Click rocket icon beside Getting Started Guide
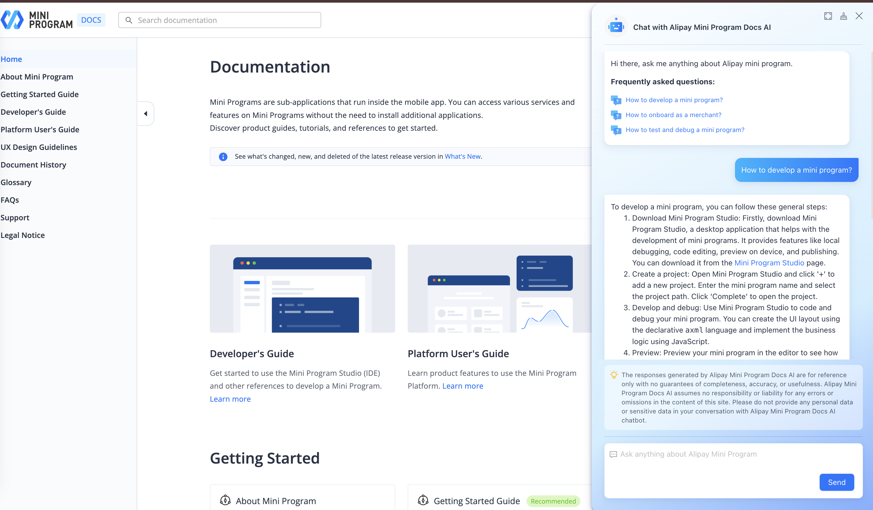Viewport: 873px width, 510px height. pyautogui.click(x=423, y=500)
